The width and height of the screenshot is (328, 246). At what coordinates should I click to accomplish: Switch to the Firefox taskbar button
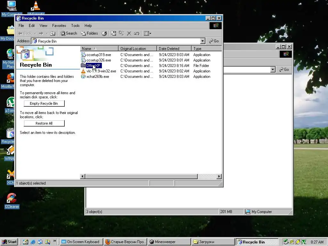tap(126, 242)
